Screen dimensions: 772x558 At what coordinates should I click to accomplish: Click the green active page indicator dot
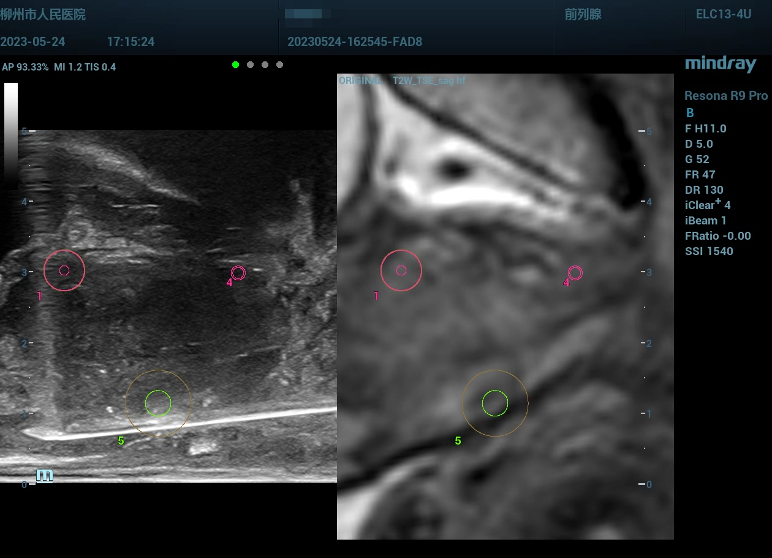pyautogui.click(x=235, y=64)
